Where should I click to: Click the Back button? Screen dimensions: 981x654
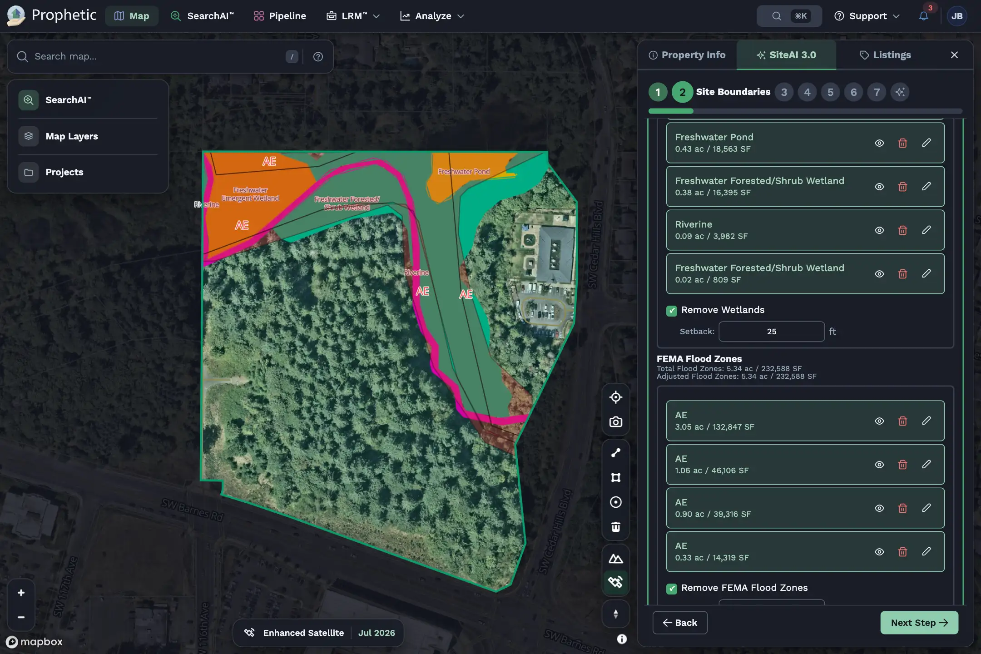click(680, 623)
